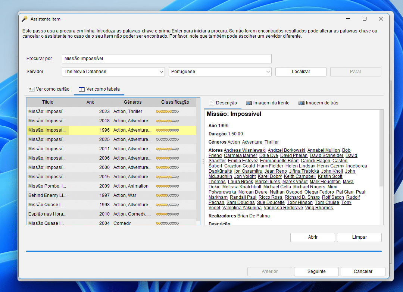403x292 pixels.
Task: Sort by Géneros column header
Action: coord(132,102)
